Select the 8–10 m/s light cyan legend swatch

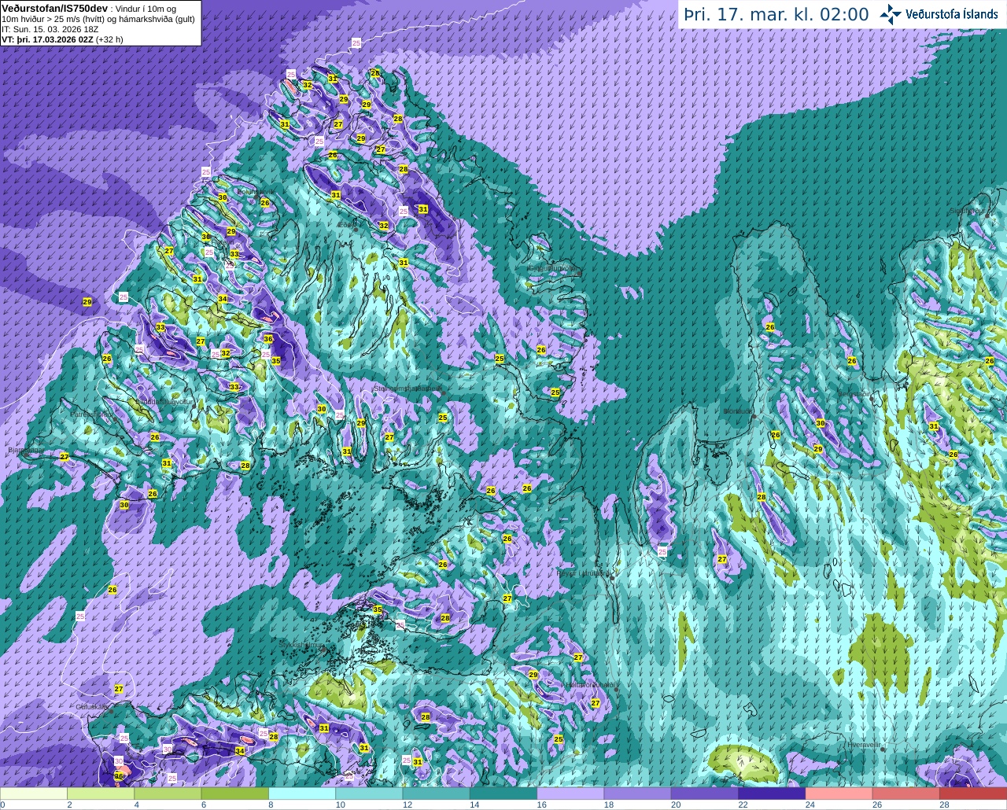coord(302,793)
